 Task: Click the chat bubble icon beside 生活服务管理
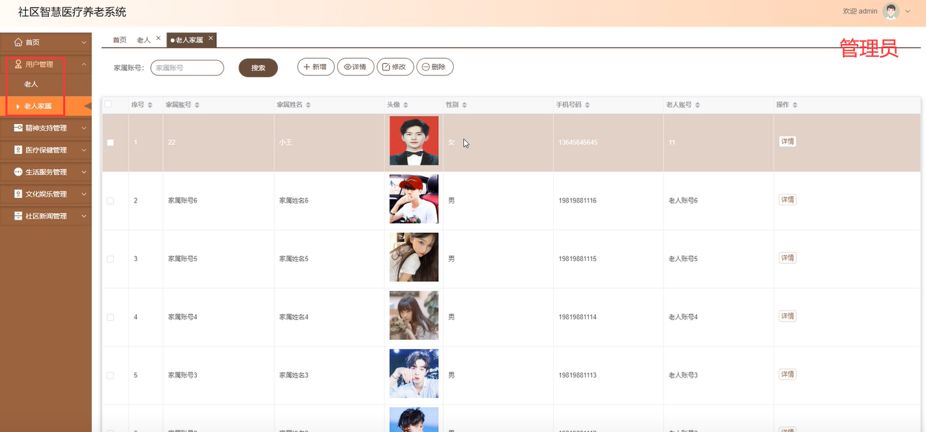[18, 172]
